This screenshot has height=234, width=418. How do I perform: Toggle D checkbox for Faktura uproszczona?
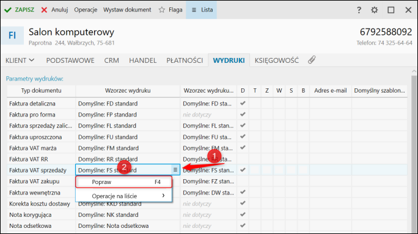243,136
